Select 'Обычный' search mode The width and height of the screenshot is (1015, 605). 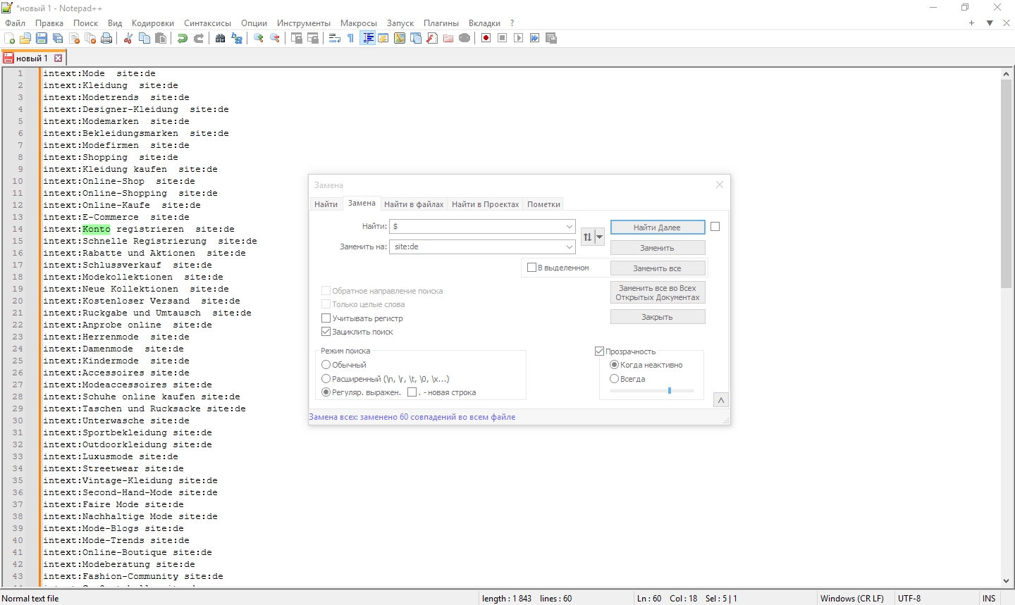tap(326, 365)
